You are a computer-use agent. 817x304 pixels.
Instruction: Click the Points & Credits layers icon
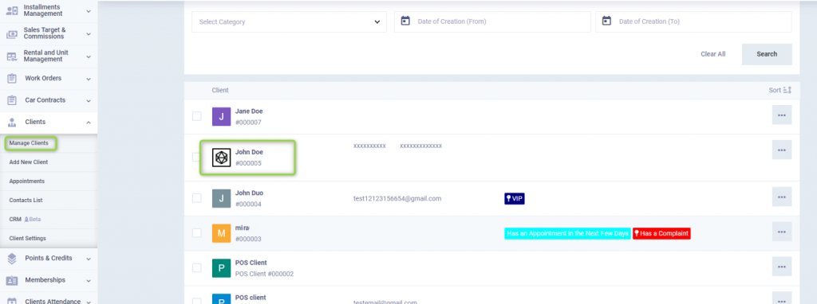click(13, 259)
